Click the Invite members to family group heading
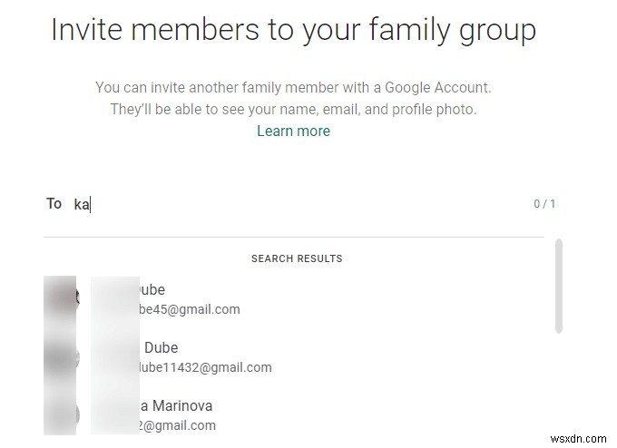 point(294,30)
